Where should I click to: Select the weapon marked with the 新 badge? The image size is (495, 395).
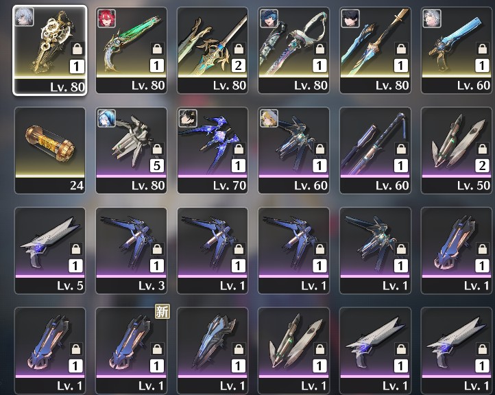click(131, 350)
